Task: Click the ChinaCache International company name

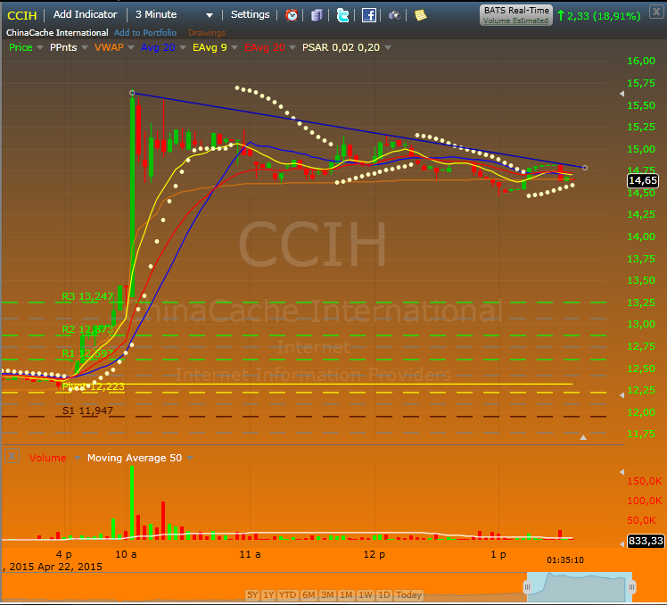Action: click(x=57, y=33)
